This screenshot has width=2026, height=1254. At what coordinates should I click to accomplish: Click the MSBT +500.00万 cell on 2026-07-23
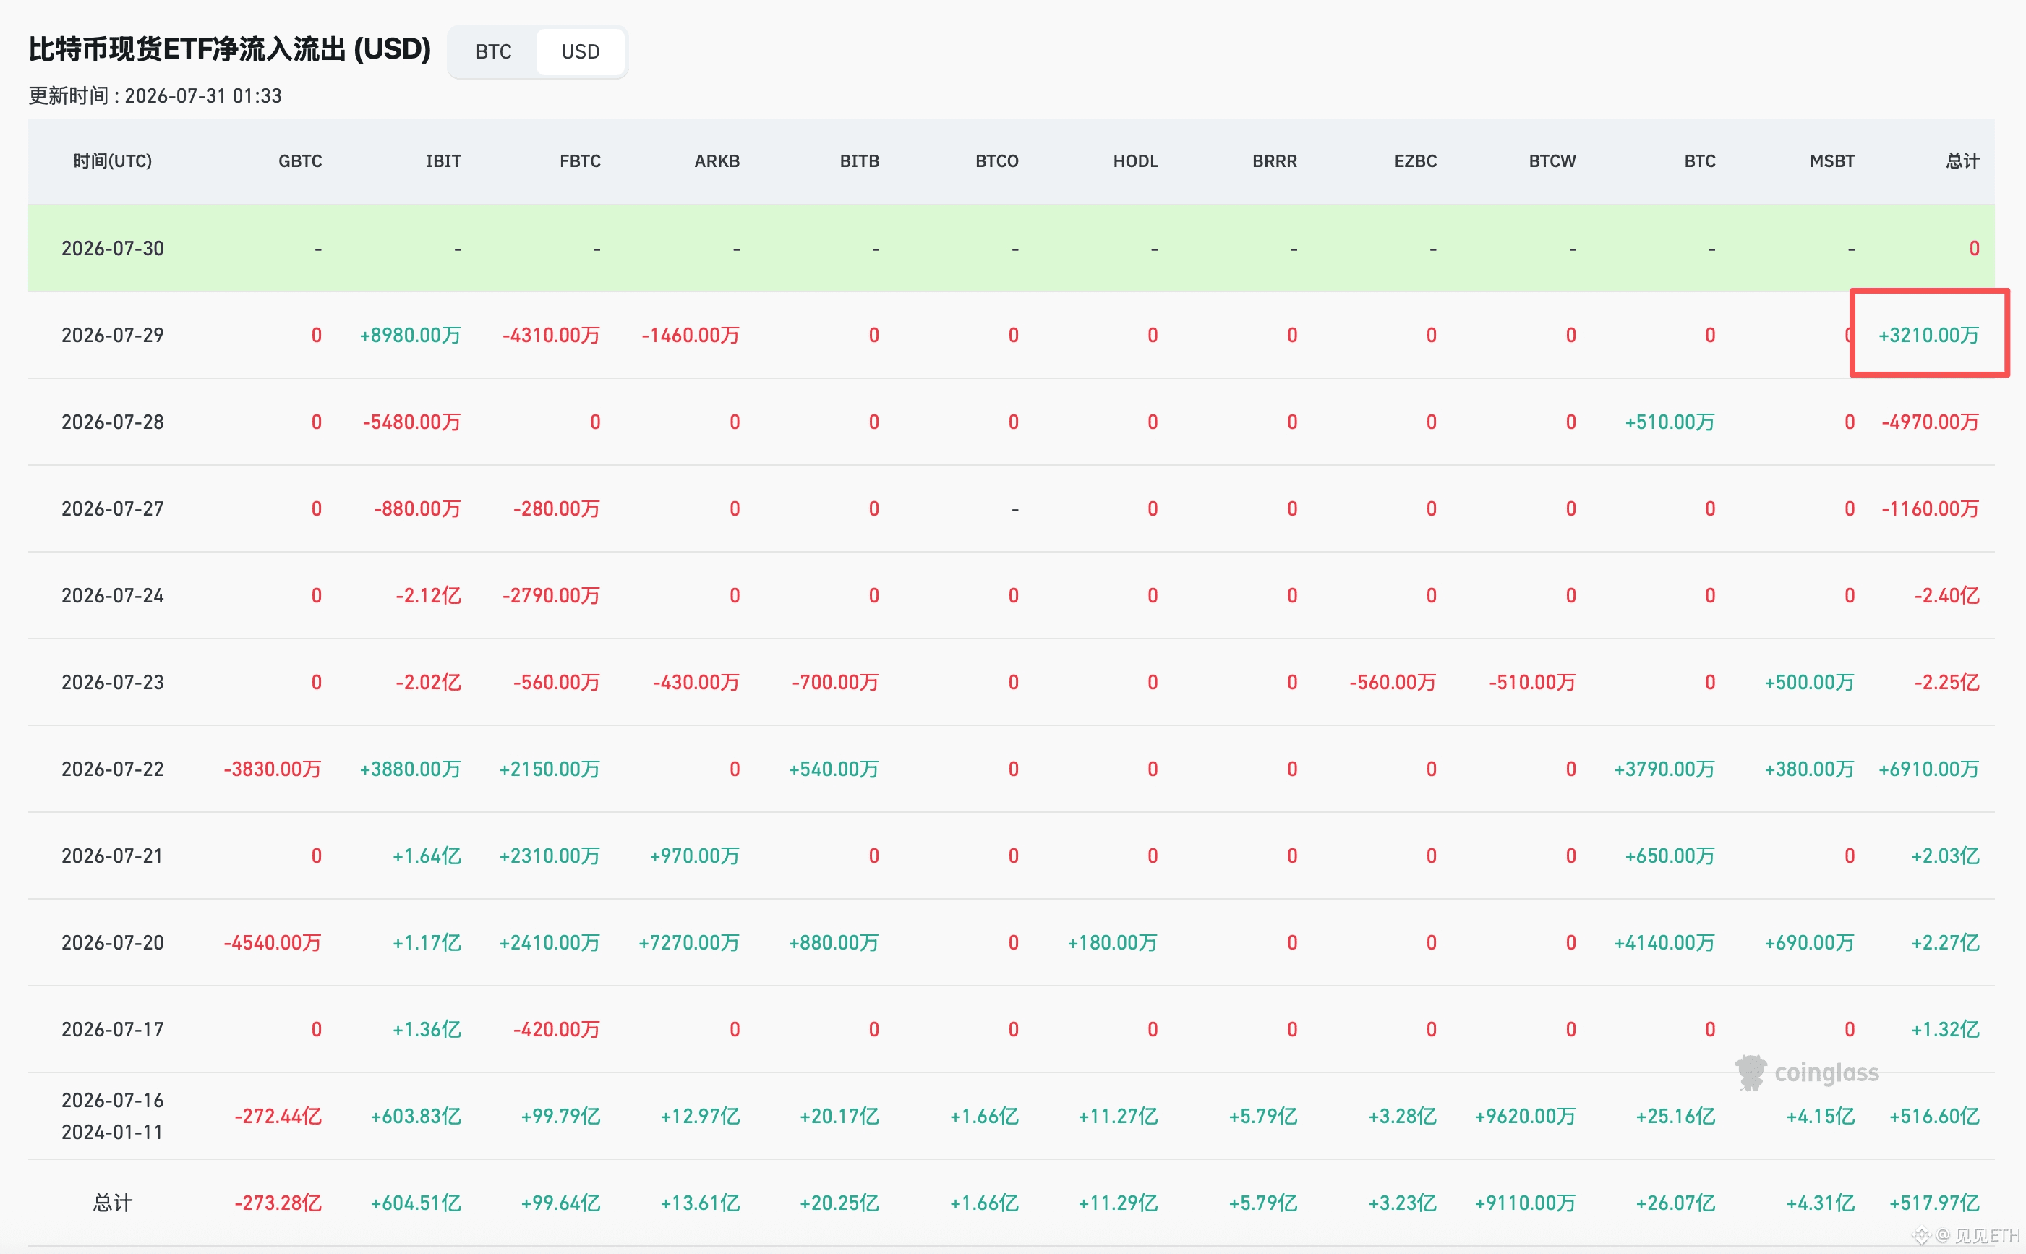coord(1810,683)
